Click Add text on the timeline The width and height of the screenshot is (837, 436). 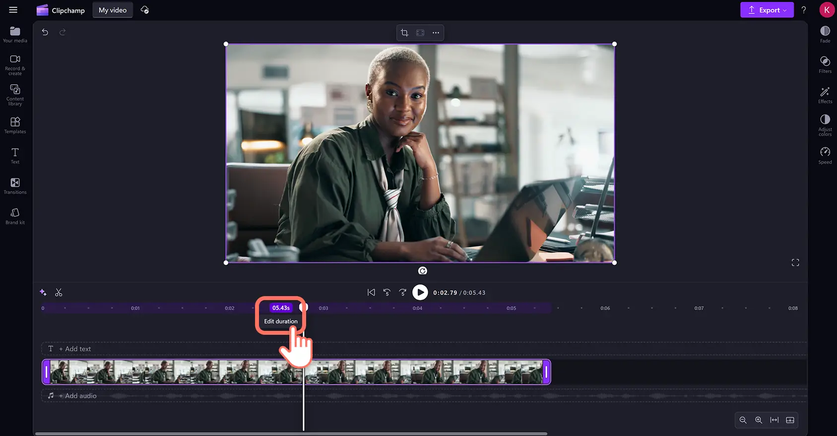click(75, 349)
